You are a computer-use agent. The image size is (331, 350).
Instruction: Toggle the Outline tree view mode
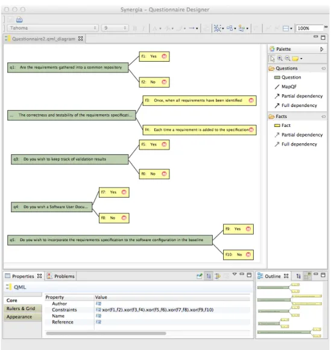click(298, 276)
